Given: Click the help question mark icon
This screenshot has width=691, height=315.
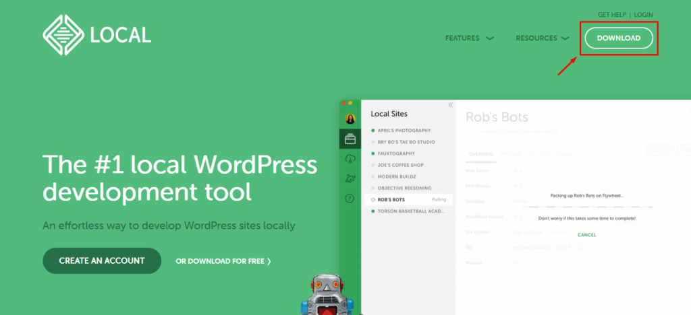Looking at the screenshot, I should click(x=350, y=198).
